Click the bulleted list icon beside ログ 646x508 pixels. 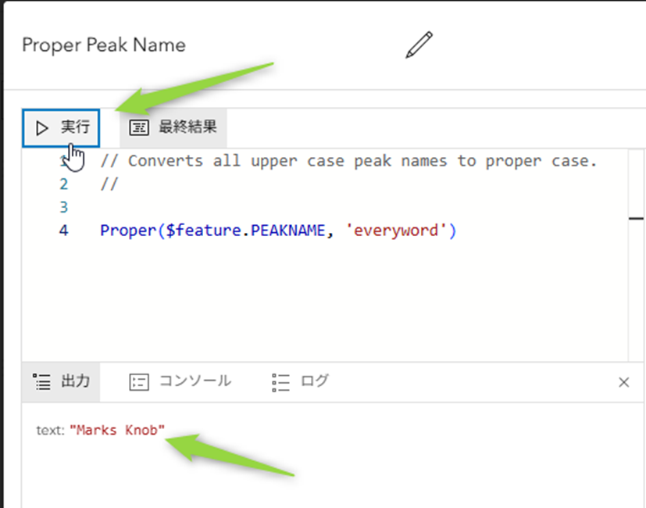point(279,382)
